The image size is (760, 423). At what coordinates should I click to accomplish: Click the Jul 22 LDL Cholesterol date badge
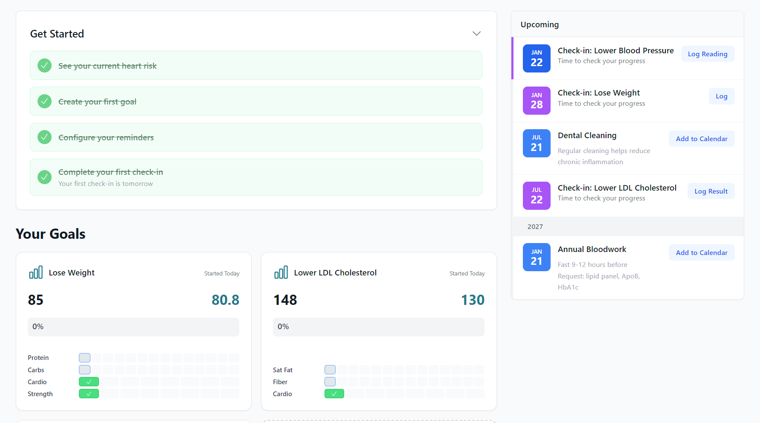(537, 196)
